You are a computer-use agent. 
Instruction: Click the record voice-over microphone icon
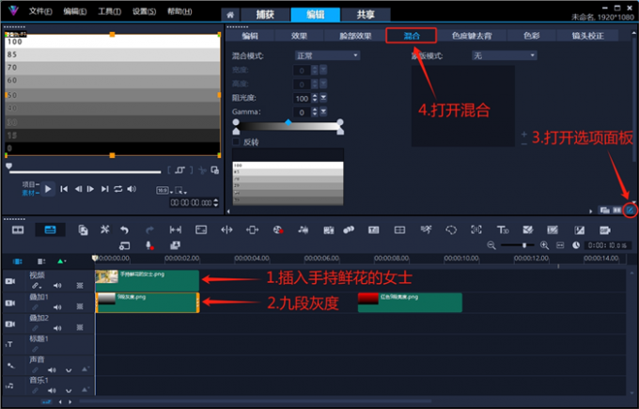point(149,245)
